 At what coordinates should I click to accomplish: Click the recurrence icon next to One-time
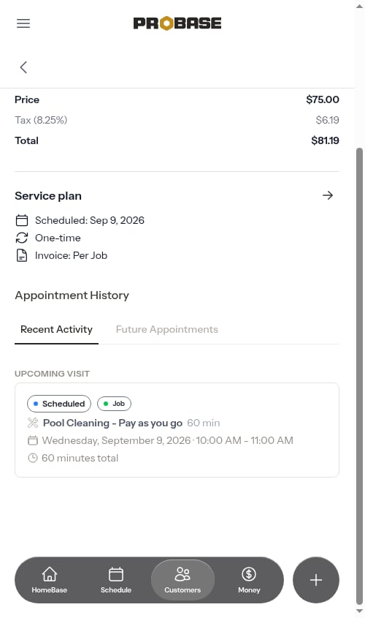pos(22,238)
